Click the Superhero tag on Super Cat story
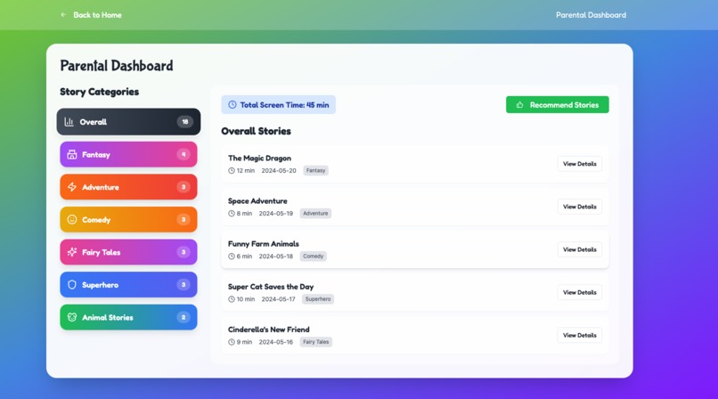 click(x=318, y=299)
